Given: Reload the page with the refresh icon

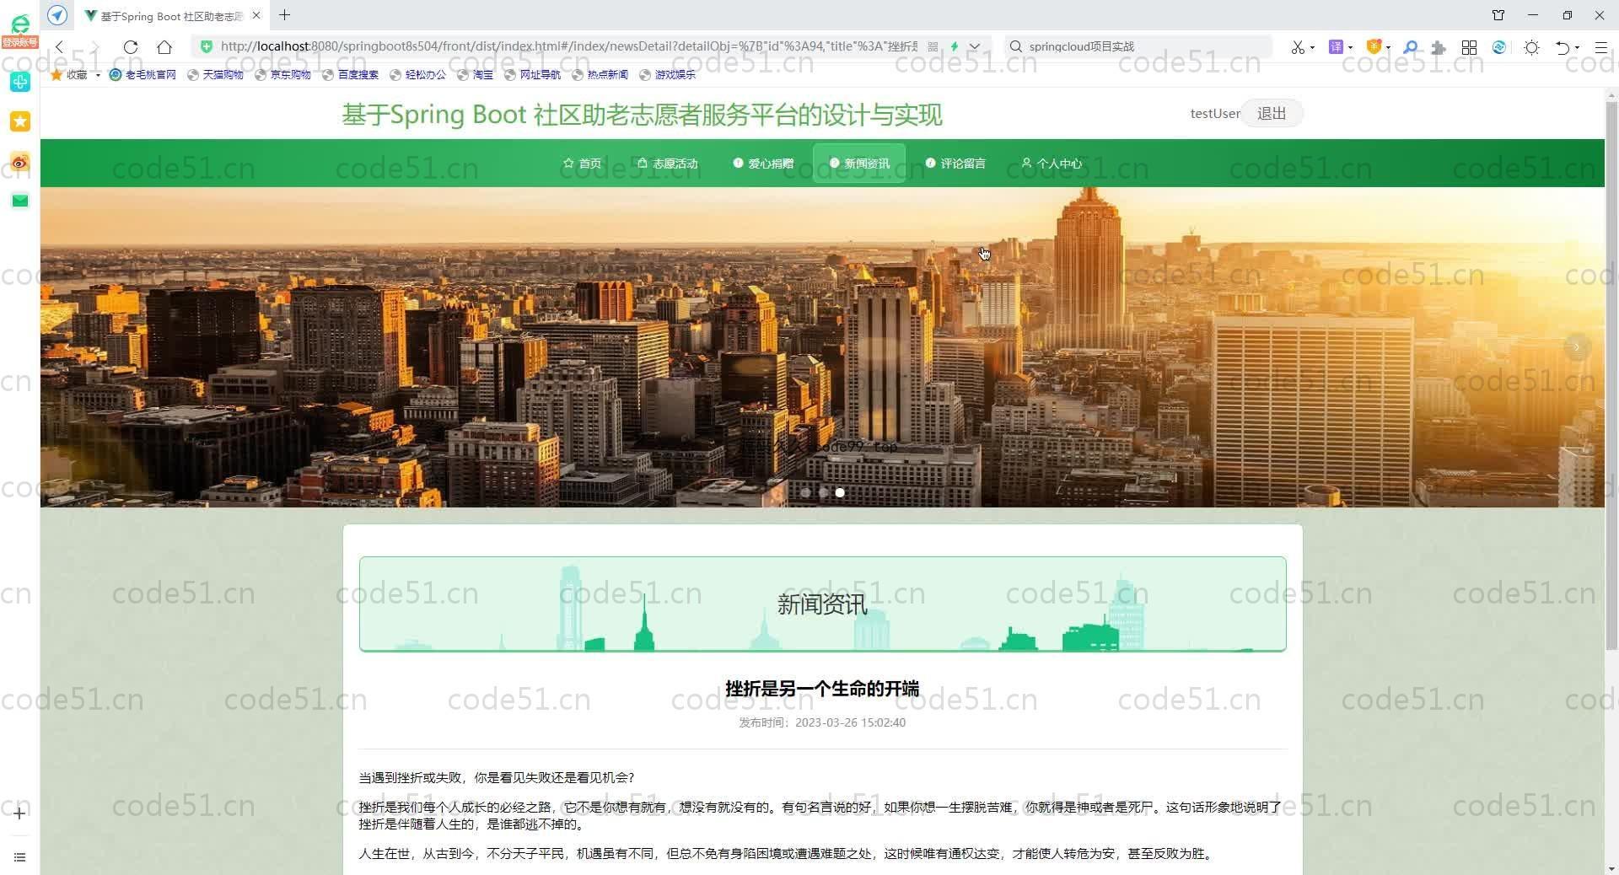Looking at the screenshot, I should pos(131,47).
